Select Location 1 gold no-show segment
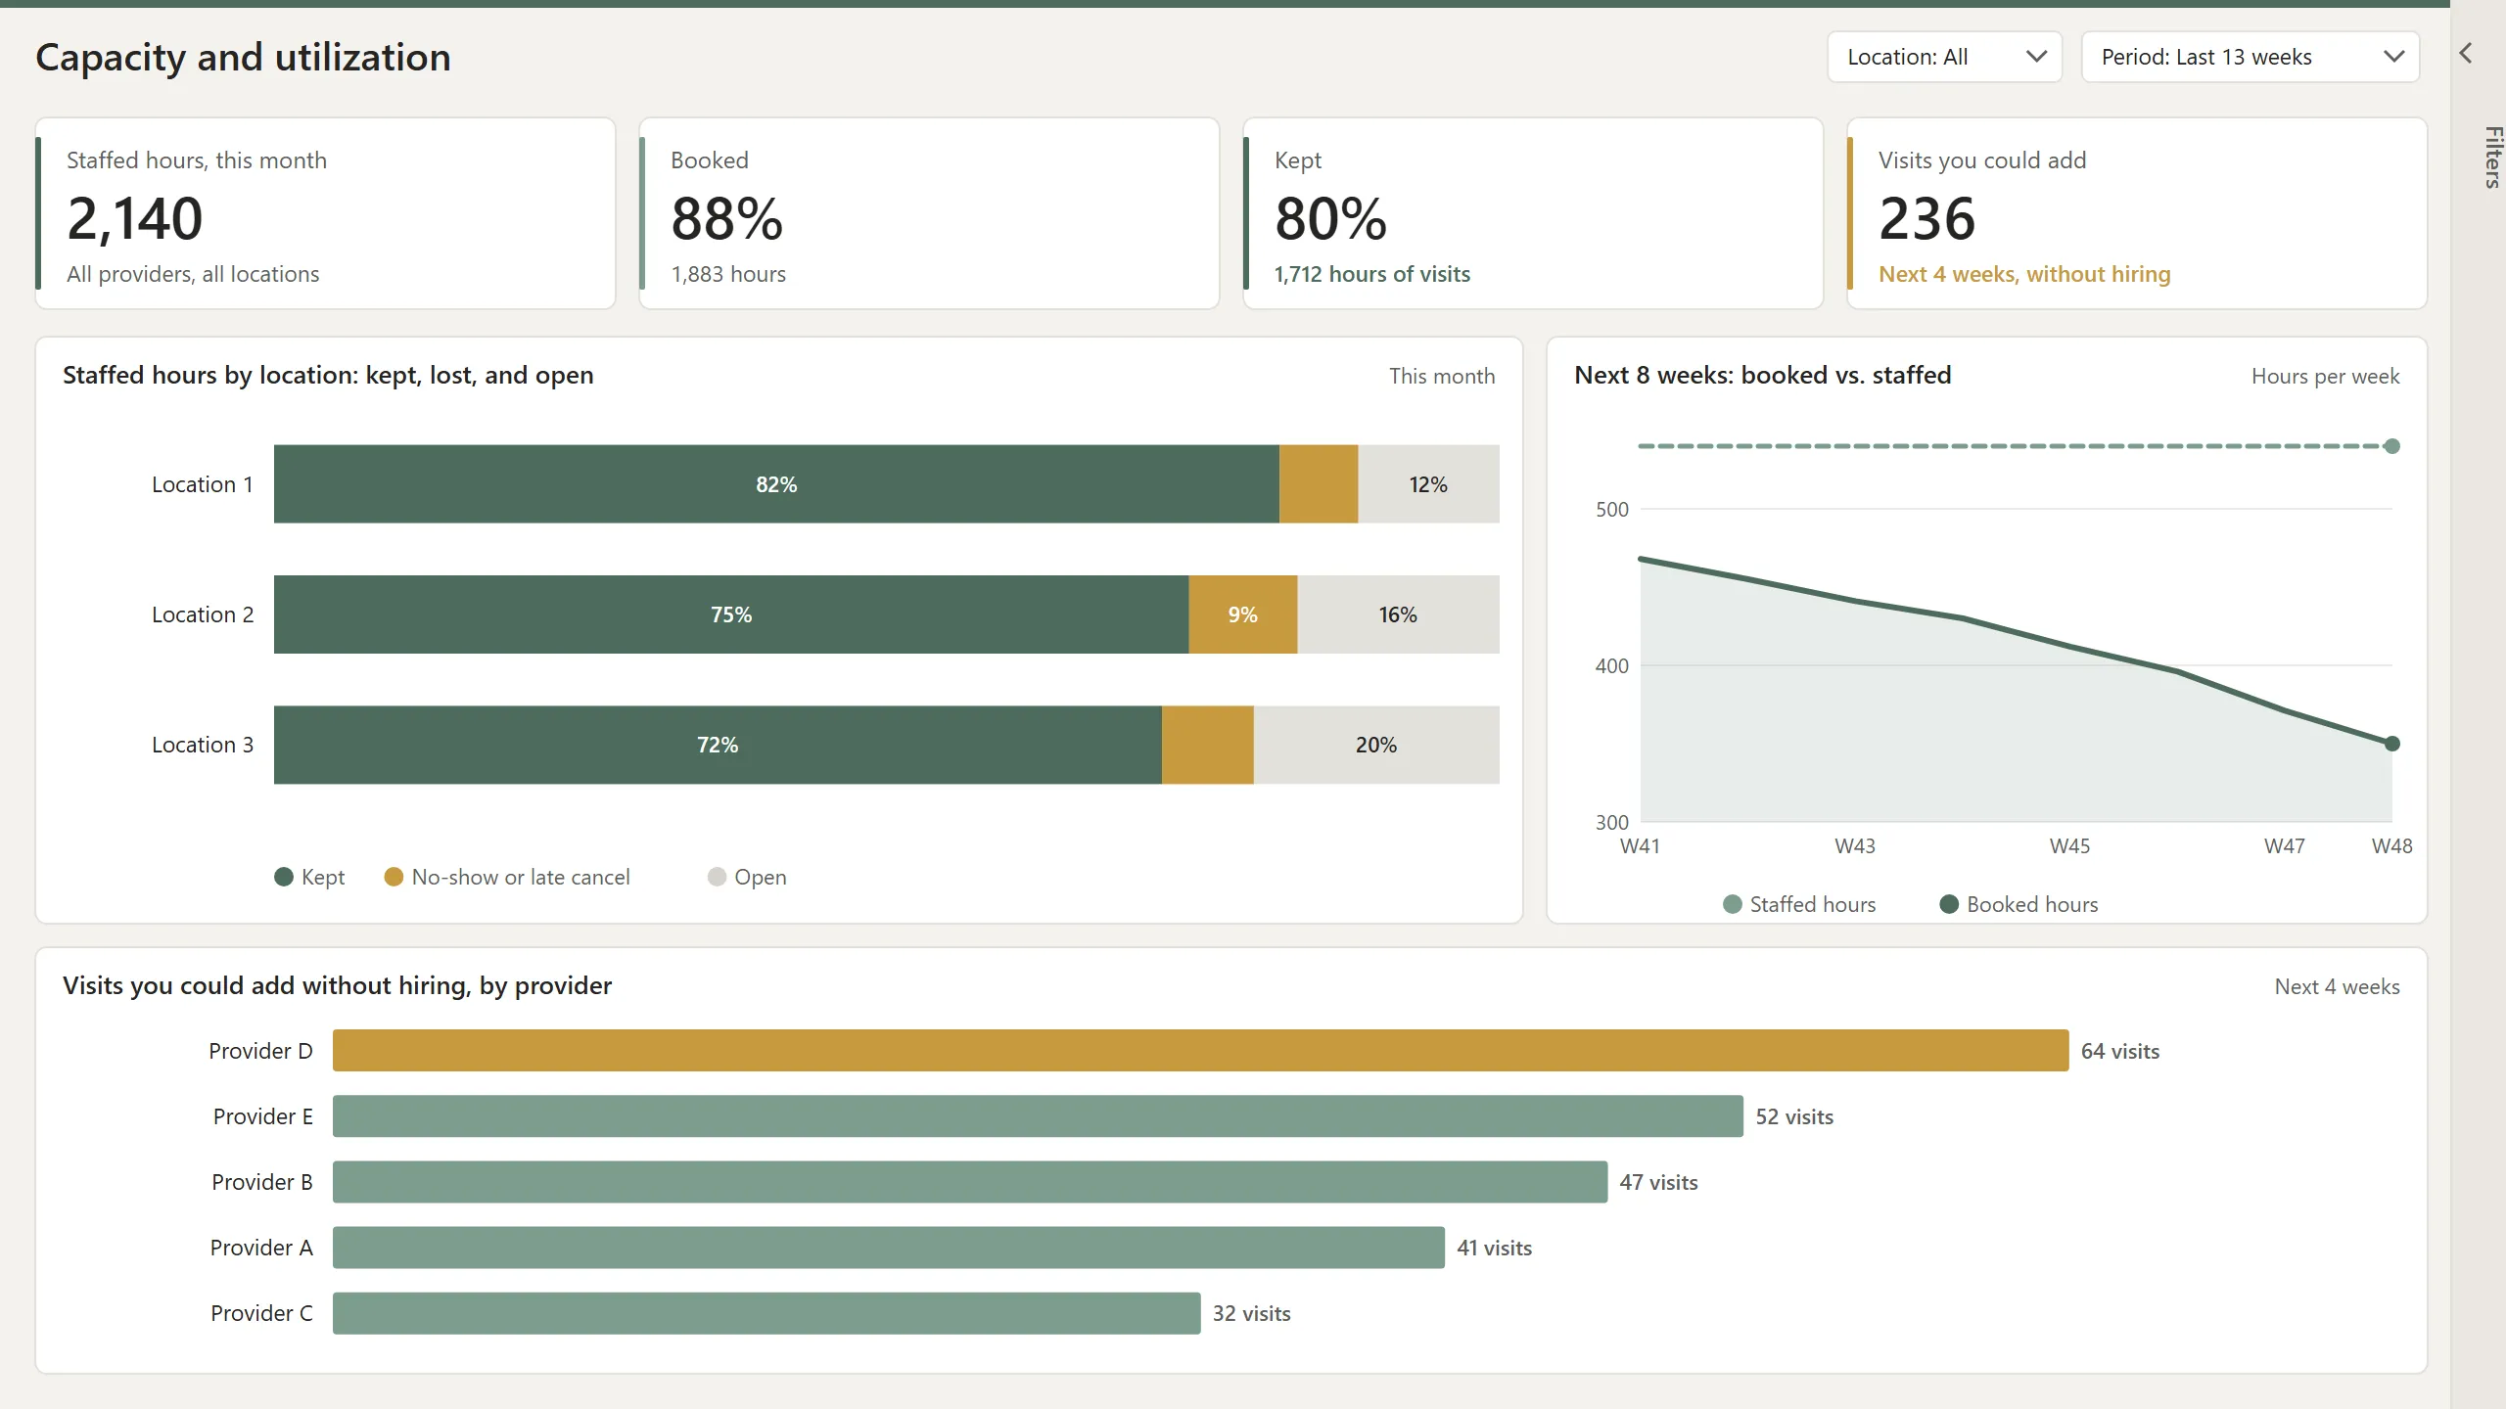This screenshot has height=1409, width=2506. pos(1319,484)
